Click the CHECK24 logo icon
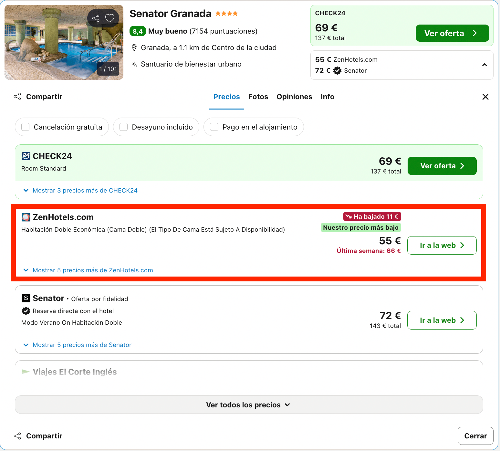500x451 pixels. pos(26,156)
